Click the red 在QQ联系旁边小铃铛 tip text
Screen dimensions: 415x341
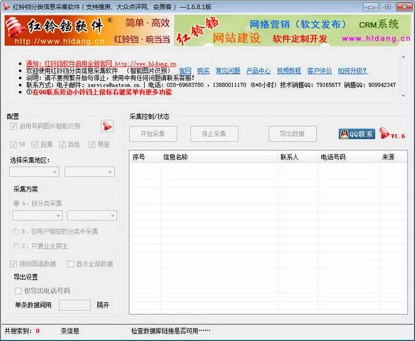click(x=102, y=92)
